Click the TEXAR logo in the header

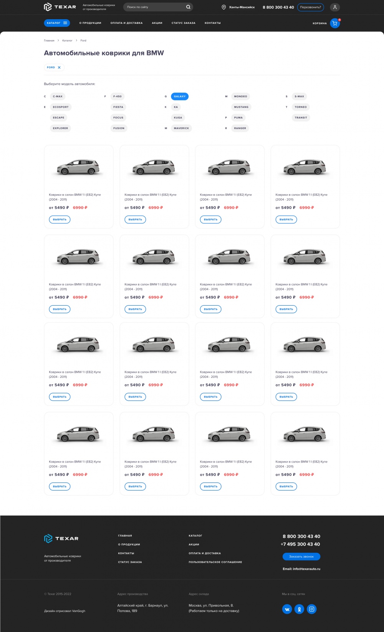click(60, 7)
